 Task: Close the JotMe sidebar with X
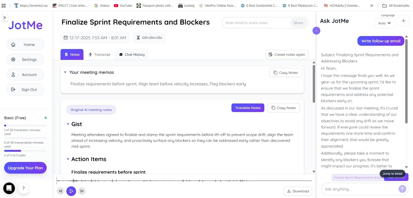tap(4, 18)
